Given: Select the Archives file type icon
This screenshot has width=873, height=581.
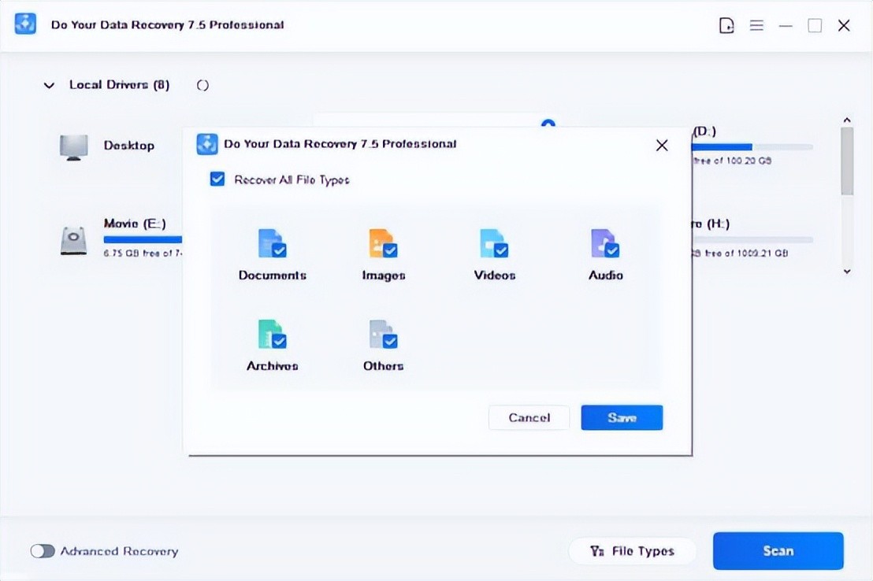Looking at the screenshot, I should [x=272, y=335].
